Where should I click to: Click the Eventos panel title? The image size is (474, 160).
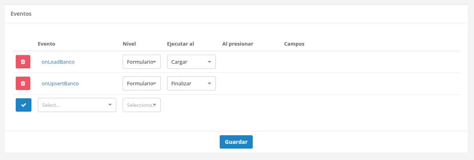pos(21,14)
